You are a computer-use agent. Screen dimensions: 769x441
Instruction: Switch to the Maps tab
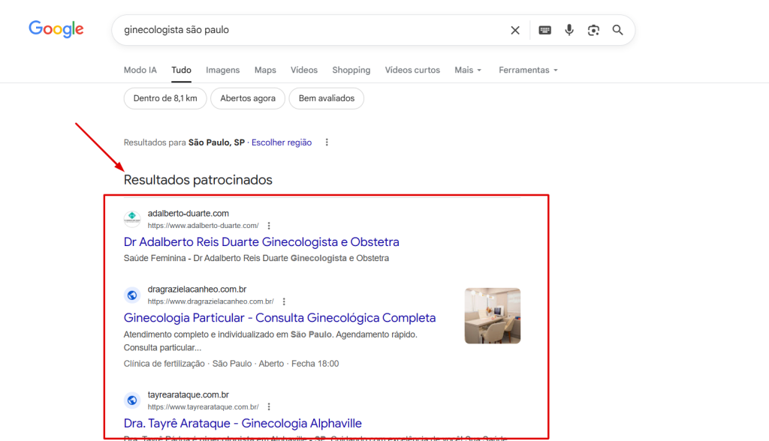click(x=265, y=70)
